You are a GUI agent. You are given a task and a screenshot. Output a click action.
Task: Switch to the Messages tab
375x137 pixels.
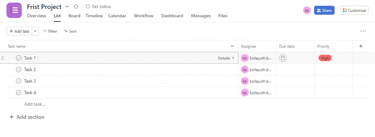201,16
